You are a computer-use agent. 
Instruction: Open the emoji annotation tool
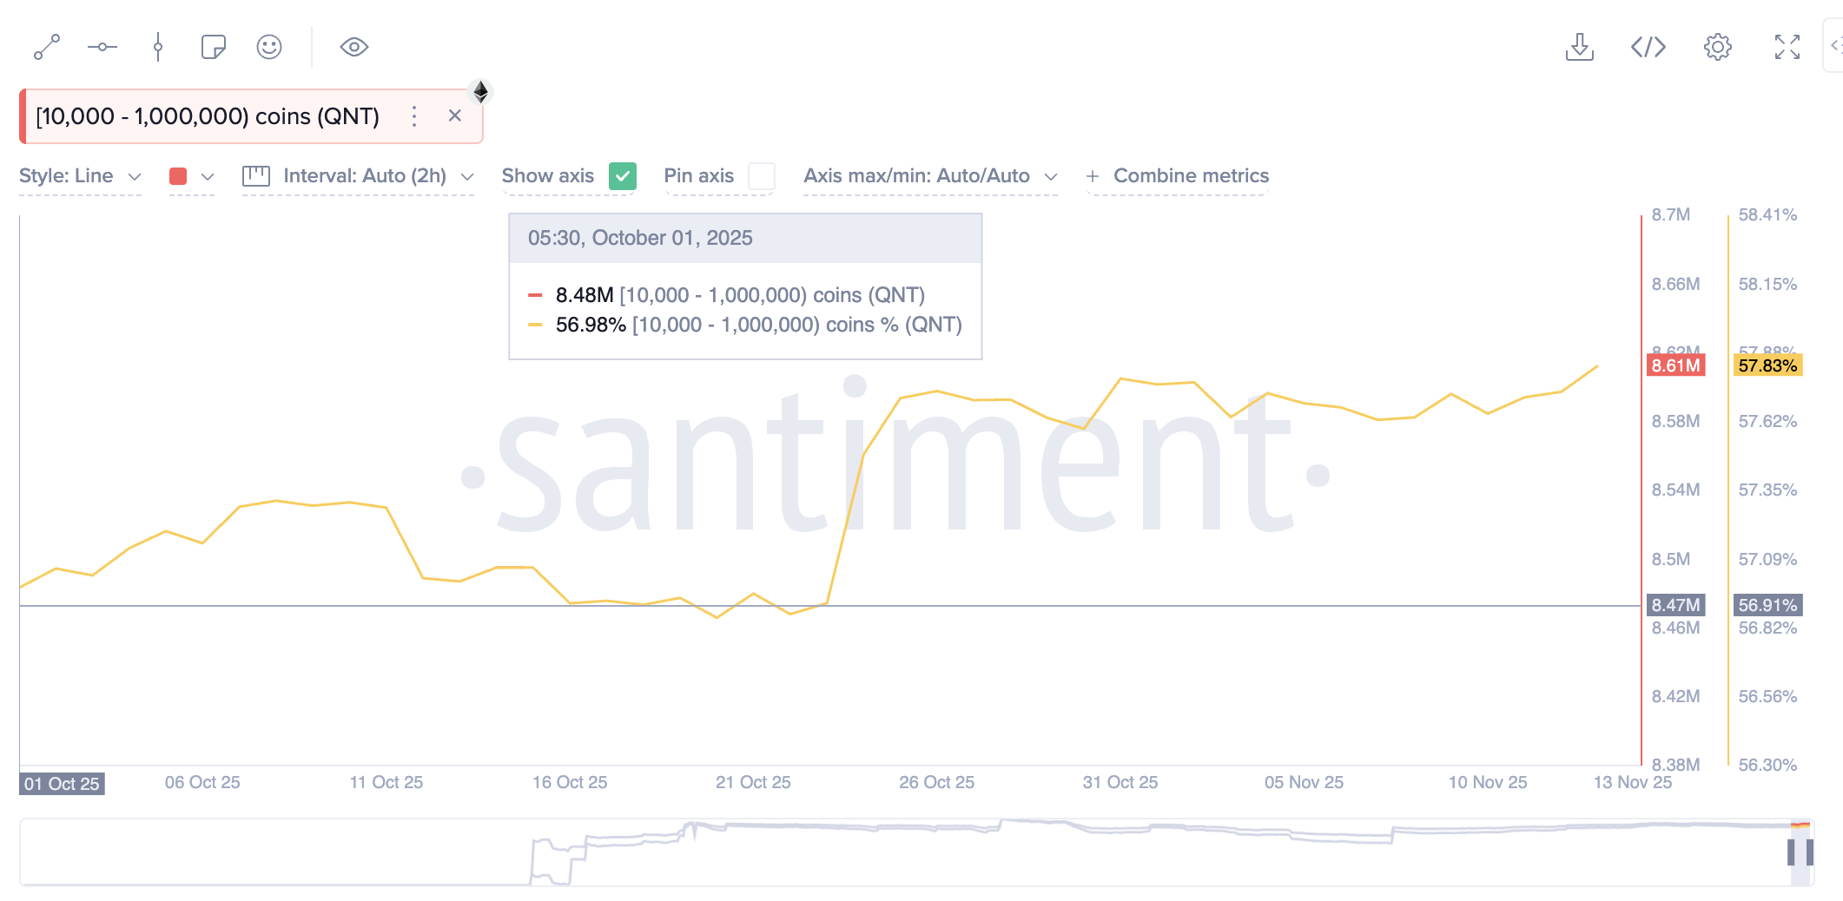point(269,48)
